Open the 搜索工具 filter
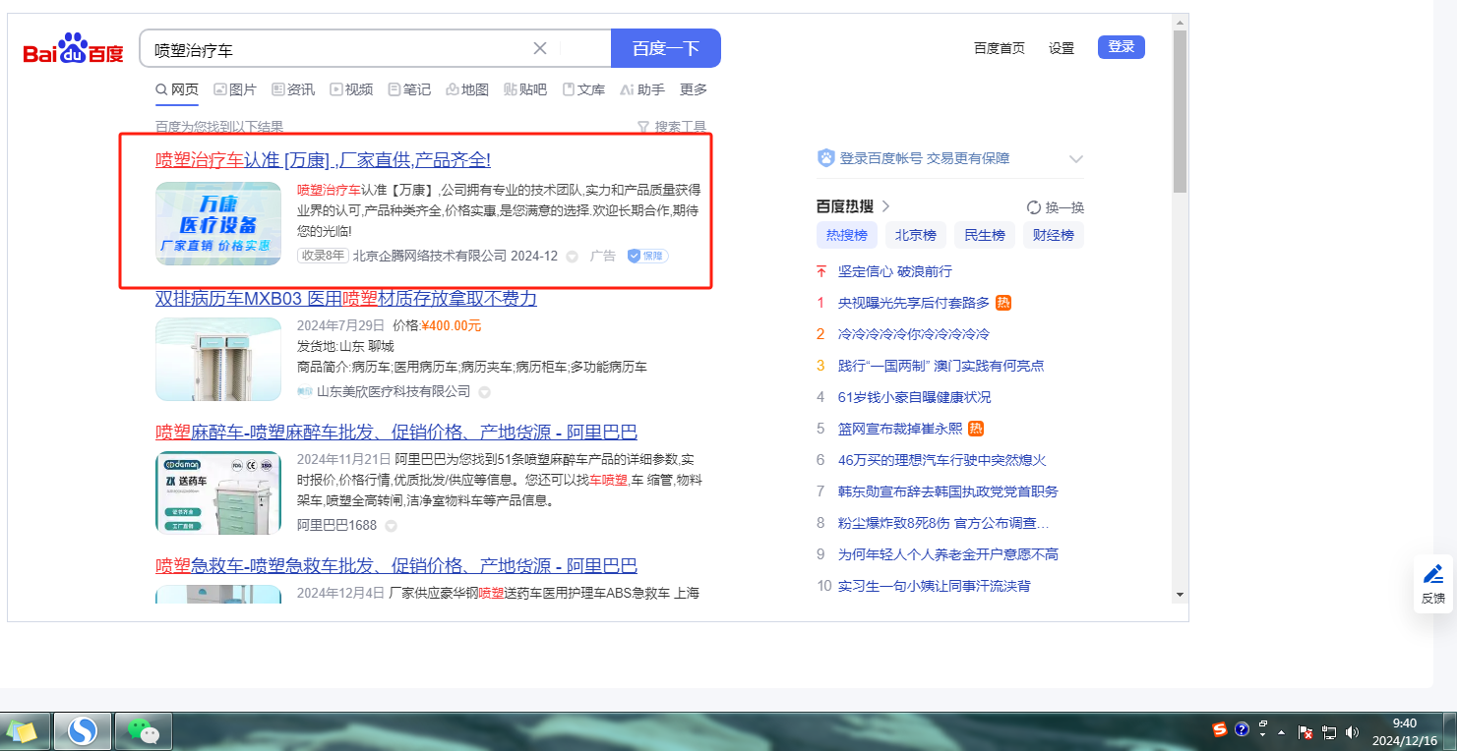Screen dimensions: 1457x751 point(672,127)
